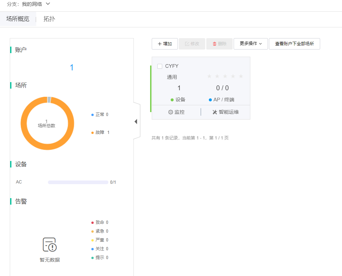Click the CYFY site name

click(172, 66)
